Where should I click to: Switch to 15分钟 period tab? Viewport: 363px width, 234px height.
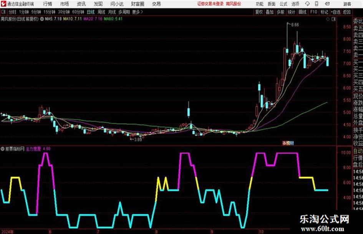coord(50,12)
